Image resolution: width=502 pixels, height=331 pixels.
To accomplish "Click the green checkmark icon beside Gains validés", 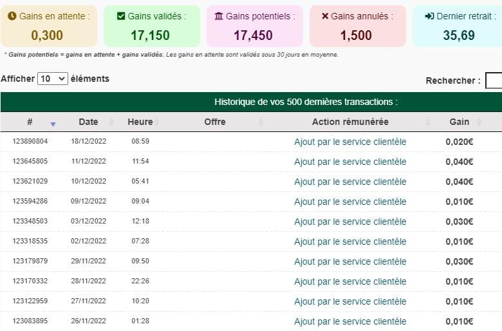I will pyautogui.click(x=121, y=15).
